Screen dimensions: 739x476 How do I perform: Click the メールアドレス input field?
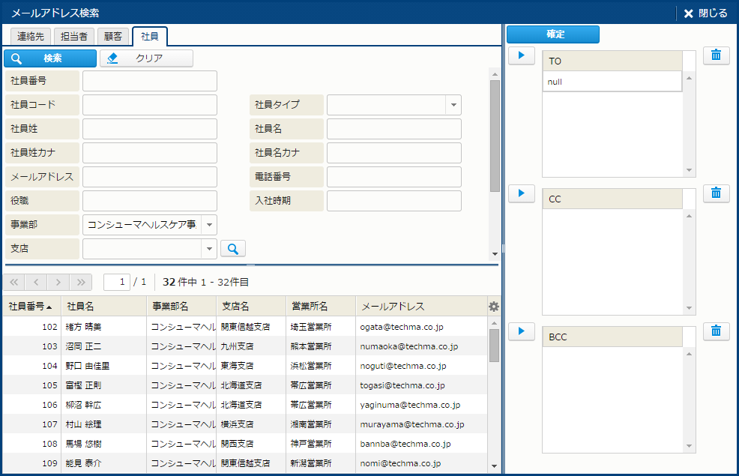150,177
